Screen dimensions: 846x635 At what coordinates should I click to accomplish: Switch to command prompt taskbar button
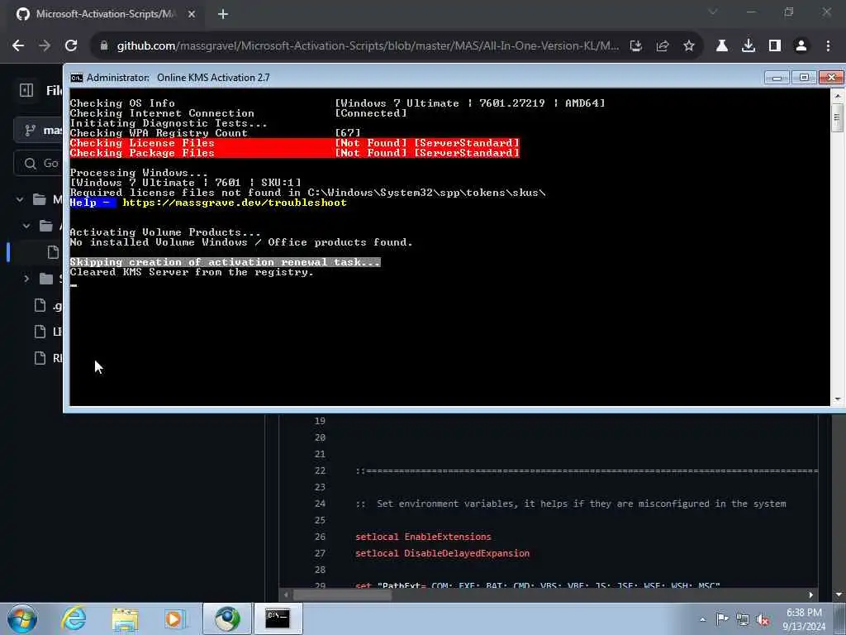click(x=278, y=618)
